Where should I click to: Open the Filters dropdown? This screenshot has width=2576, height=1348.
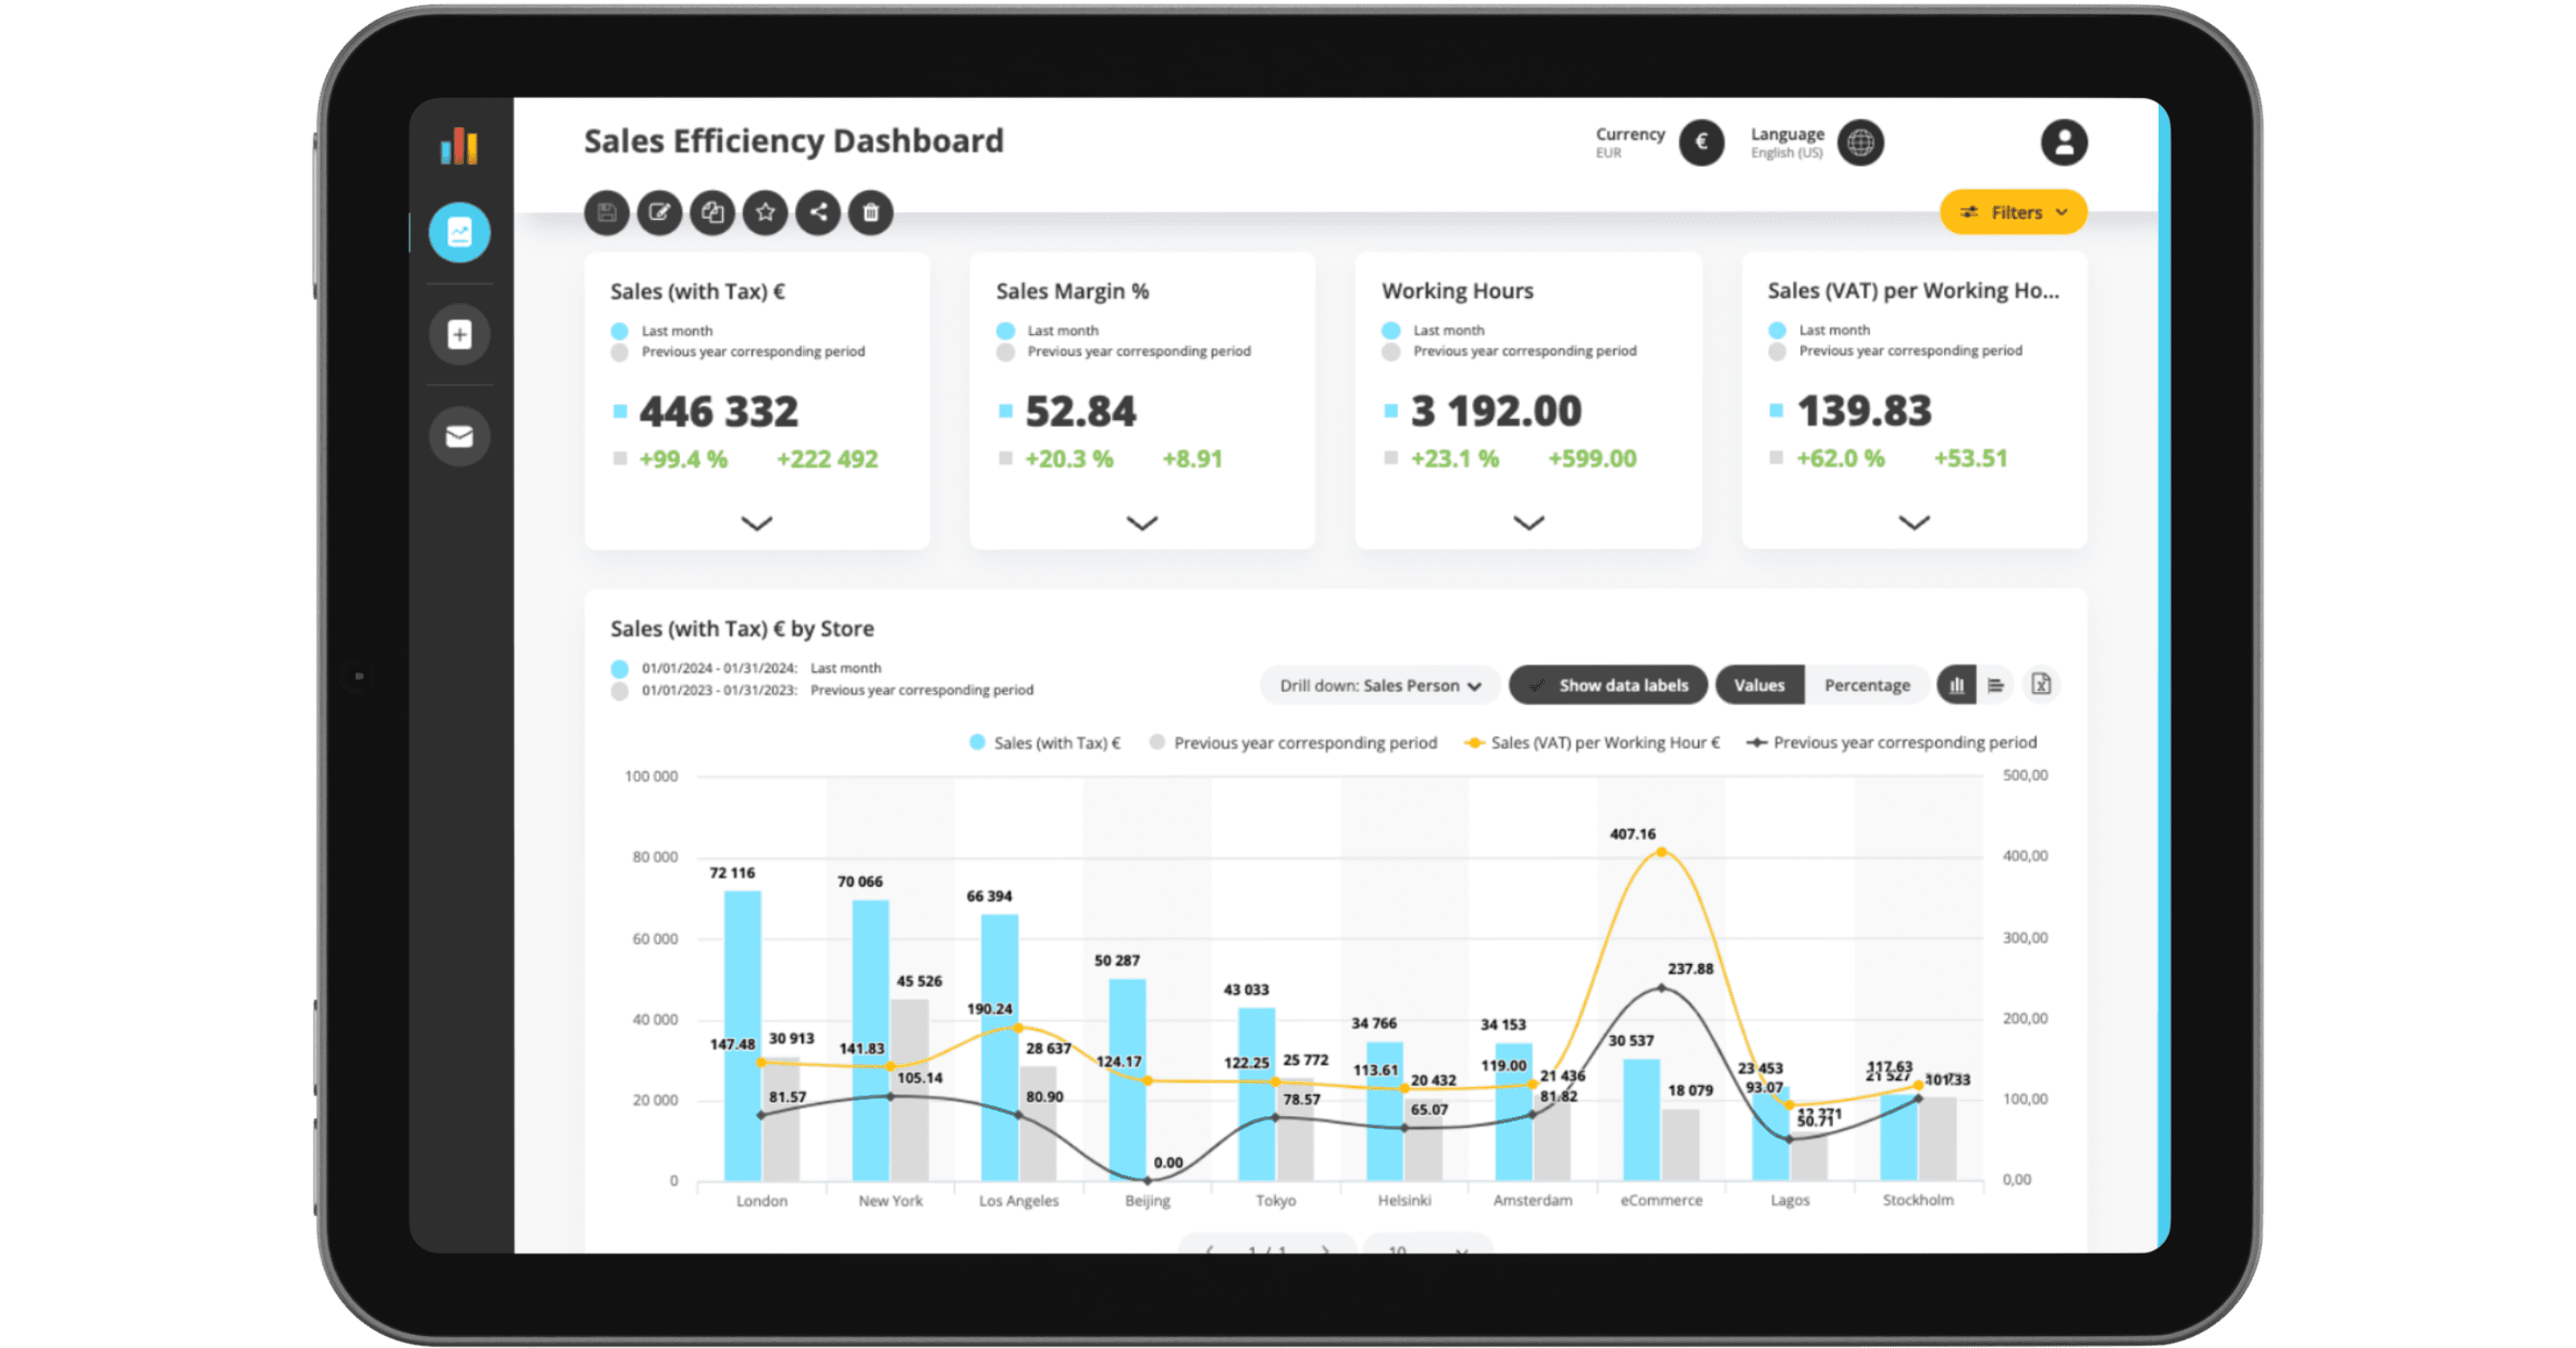2013,212
